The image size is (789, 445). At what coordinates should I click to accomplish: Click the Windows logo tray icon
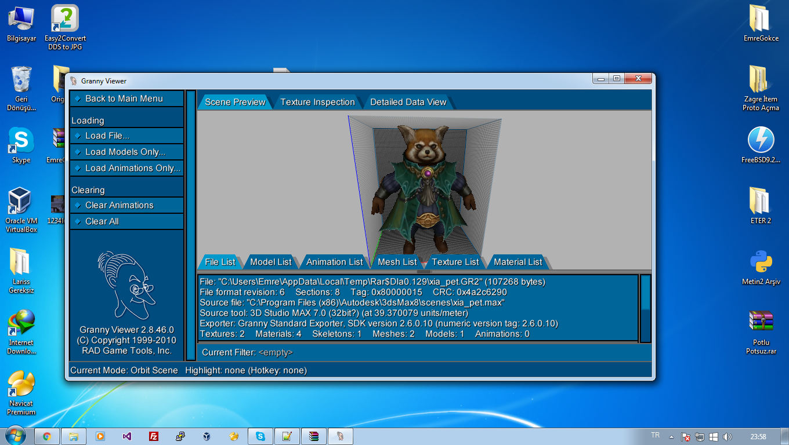coord(714,437)
